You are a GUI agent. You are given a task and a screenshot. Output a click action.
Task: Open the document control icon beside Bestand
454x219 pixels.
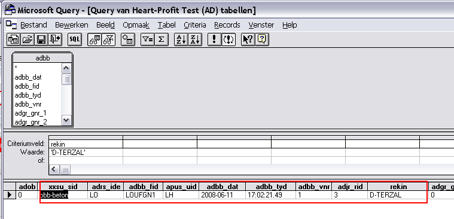click(11, 25)
